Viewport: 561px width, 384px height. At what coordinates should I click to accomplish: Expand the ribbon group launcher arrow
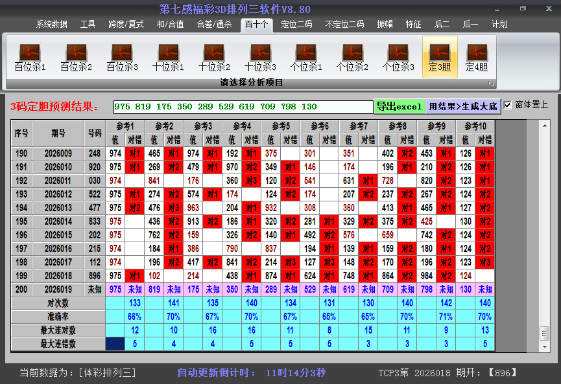491,84
